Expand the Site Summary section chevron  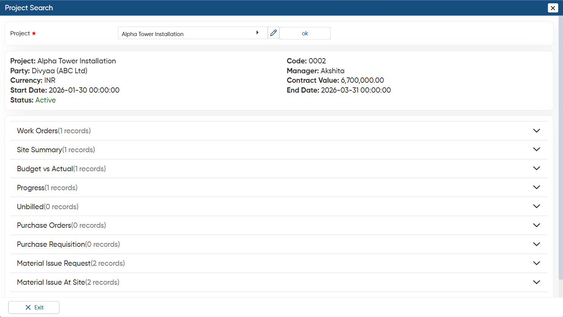point(536,150)
